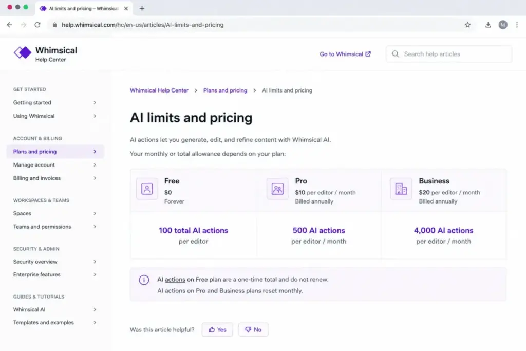The image size is (526, 351).
Task: Expand the Using Whimsical chevron
Action: (x=95, y=116)
